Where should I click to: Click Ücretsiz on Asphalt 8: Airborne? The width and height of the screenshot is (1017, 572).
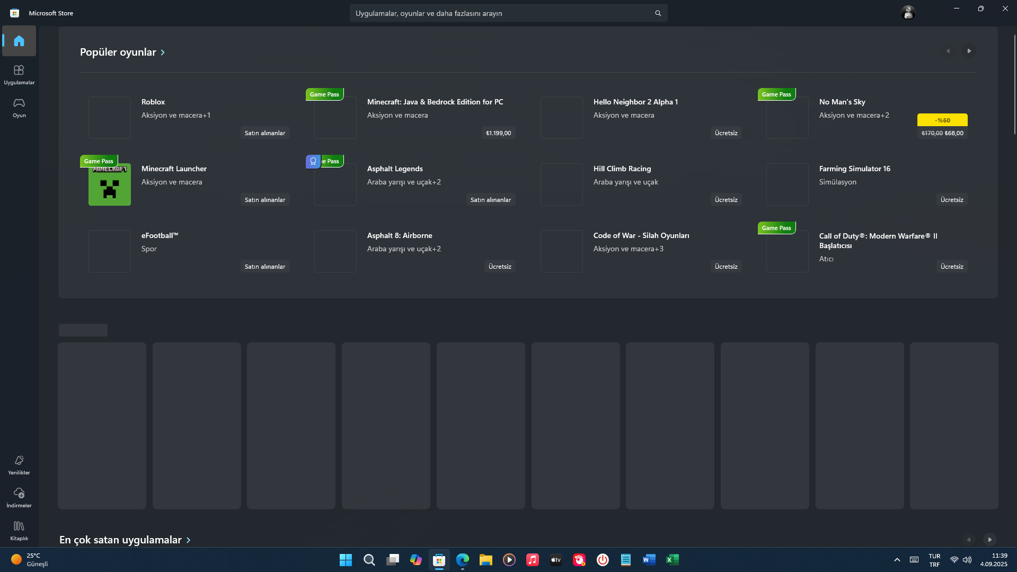coord(500,267)
